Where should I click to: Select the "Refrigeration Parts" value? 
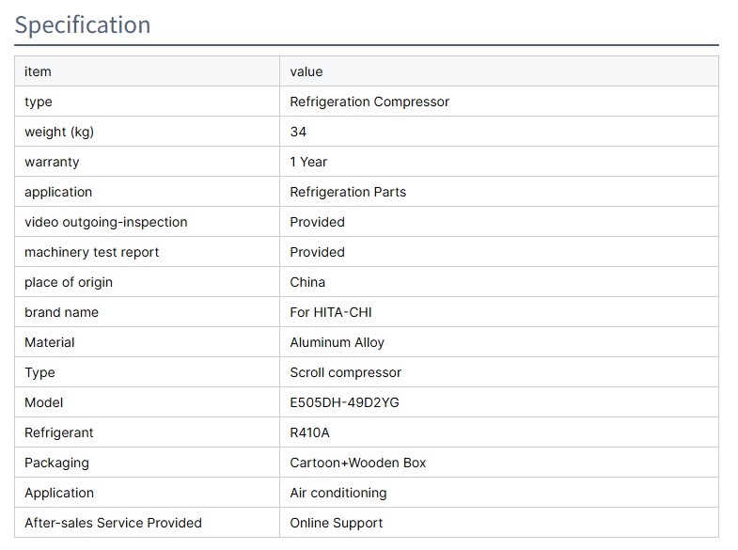click(348, 192)
